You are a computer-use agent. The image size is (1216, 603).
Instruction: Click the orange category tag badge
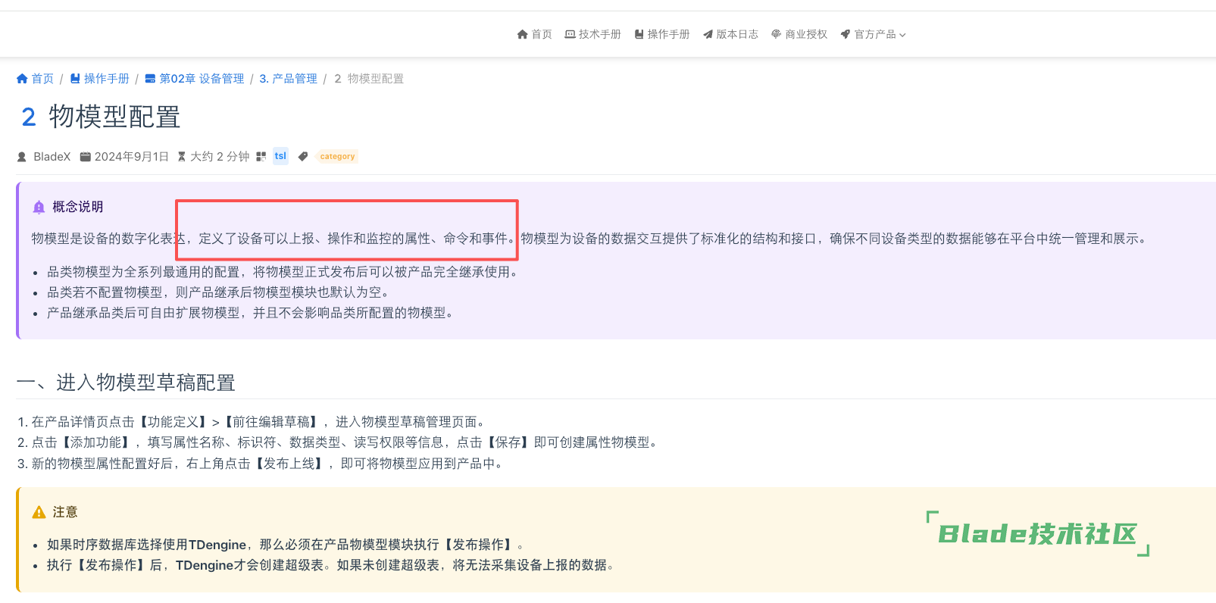pyautogui.click(x=337, y=157)
